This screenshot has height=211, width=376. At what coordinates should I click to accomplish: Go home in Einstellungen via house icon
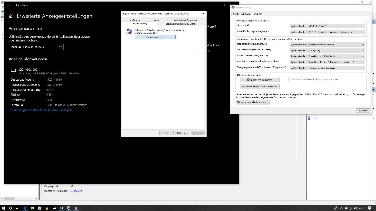(x=11, y=16)
